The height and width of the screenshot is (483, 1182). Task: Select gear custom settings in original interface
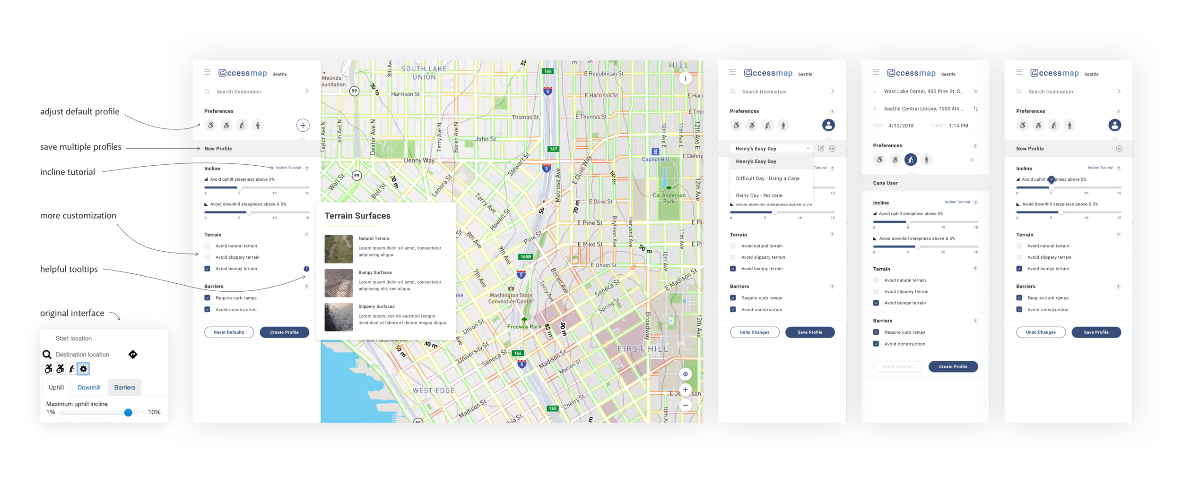(83, 369)
